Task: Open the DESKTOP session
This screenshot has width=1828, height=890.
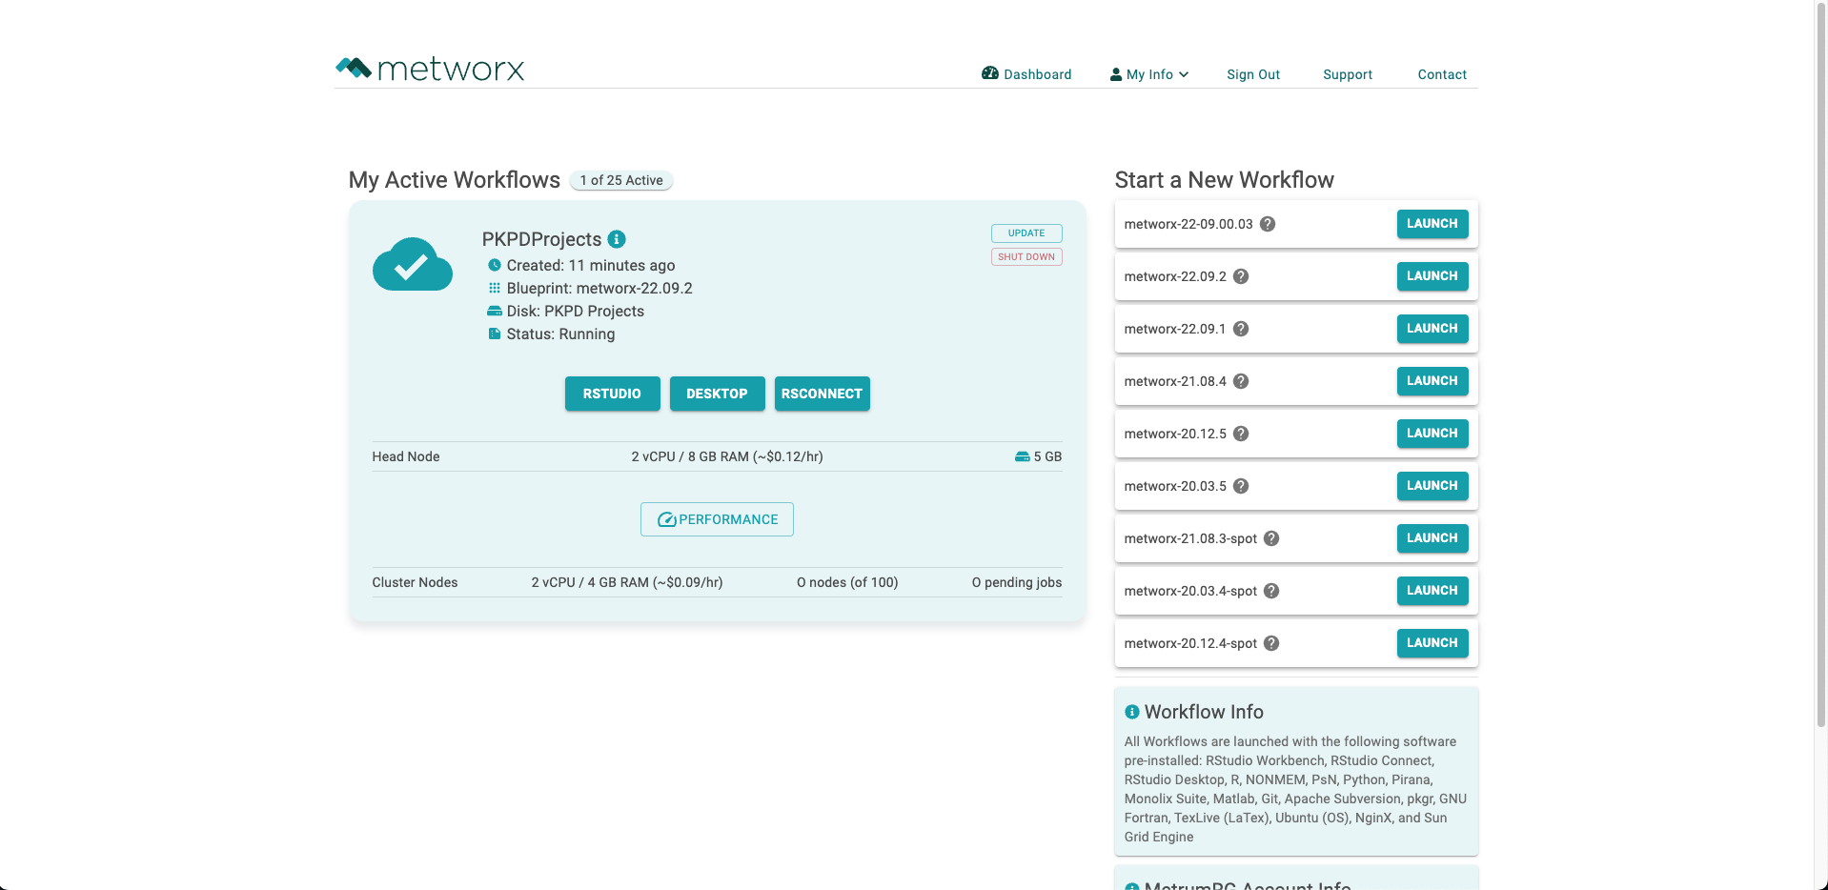Action: pos(717,394)
